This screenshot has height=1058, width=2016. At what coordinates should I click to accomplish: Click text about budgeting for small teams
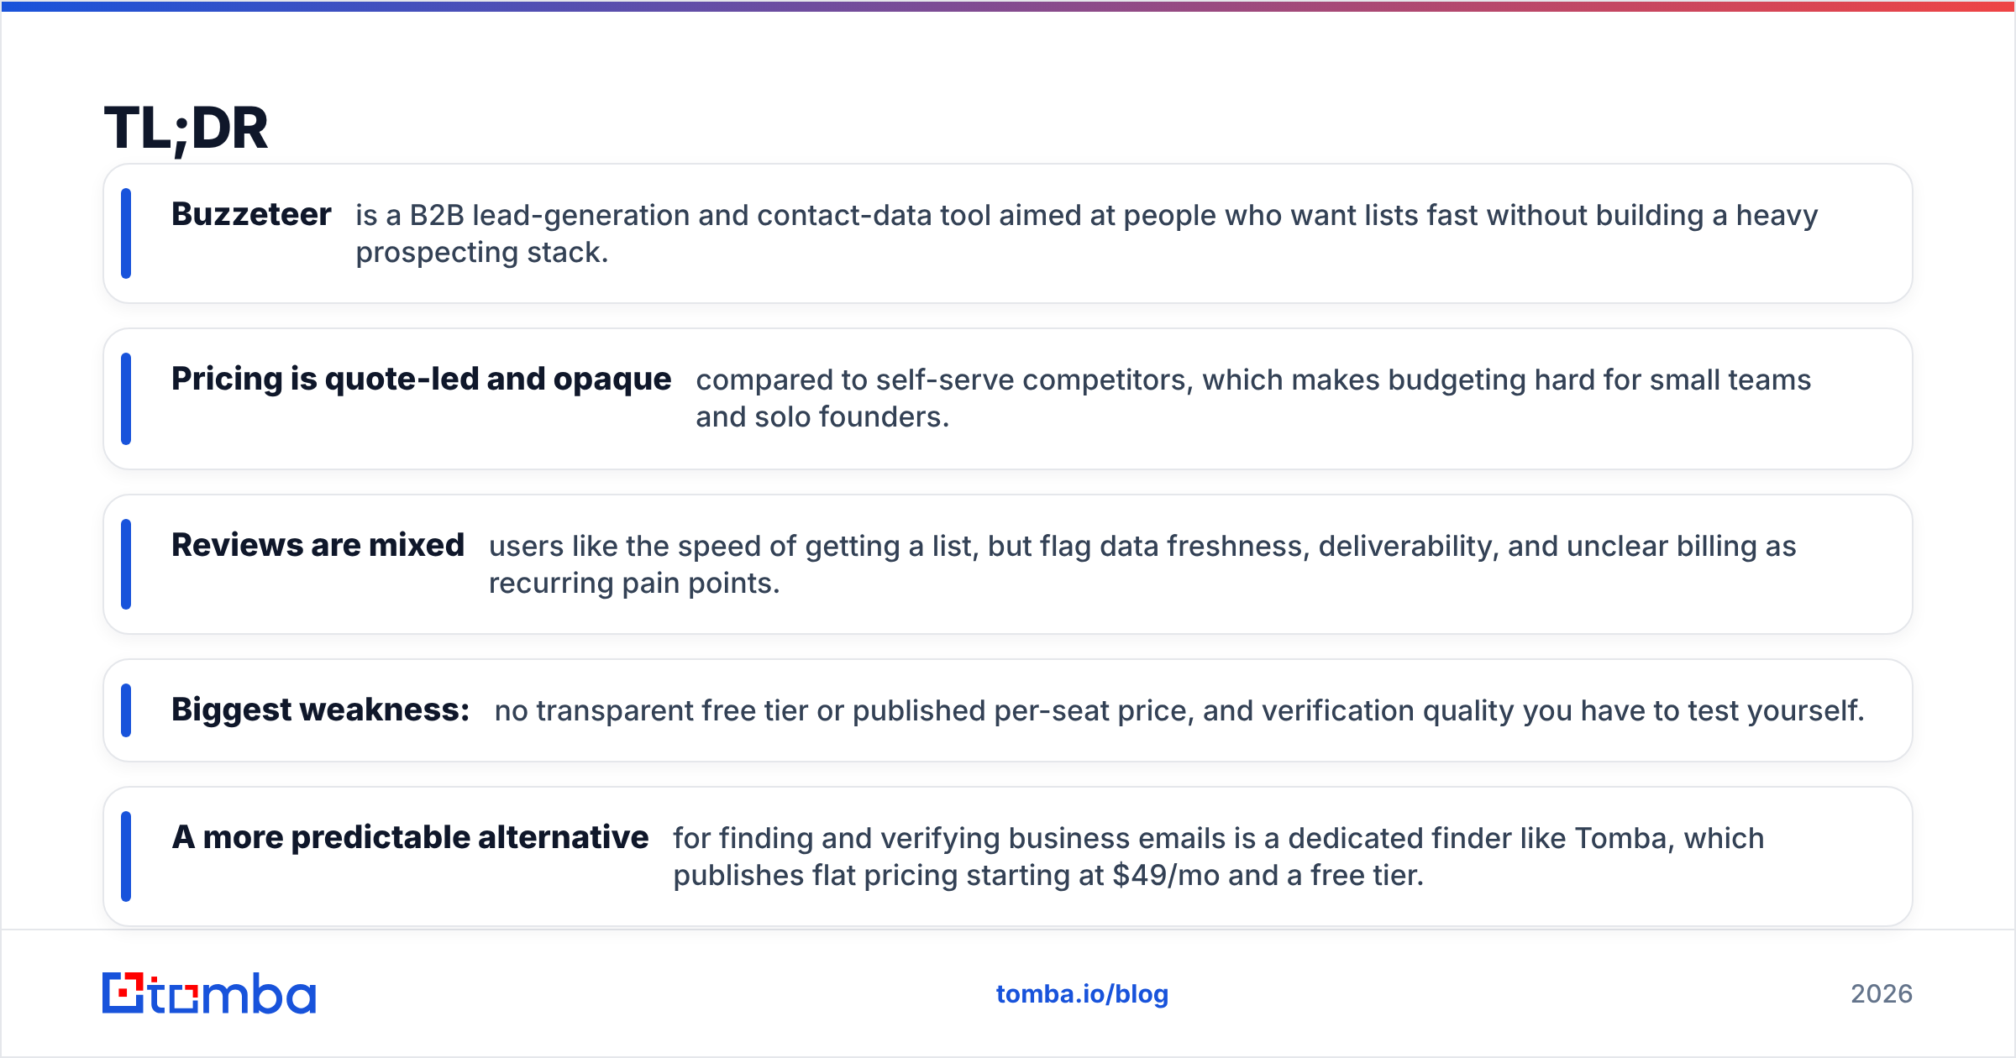(x=1253, y=398)
